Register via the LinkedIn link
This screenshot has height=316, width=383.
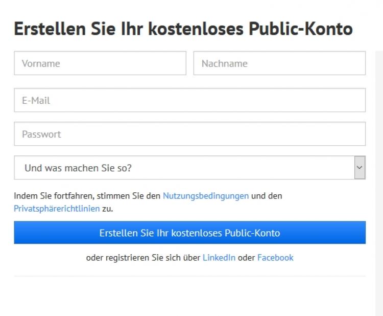(219, 258)
